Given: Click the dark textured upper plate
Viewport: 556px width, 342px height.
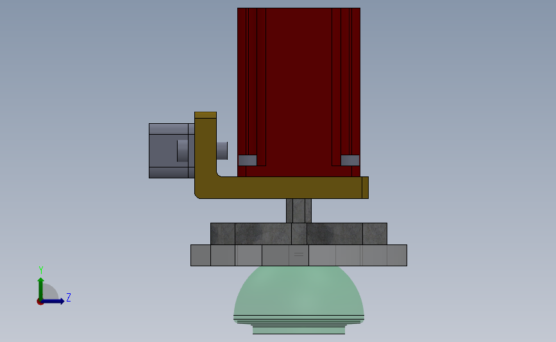Looking at the screenshot, I should tap(299, 234).
